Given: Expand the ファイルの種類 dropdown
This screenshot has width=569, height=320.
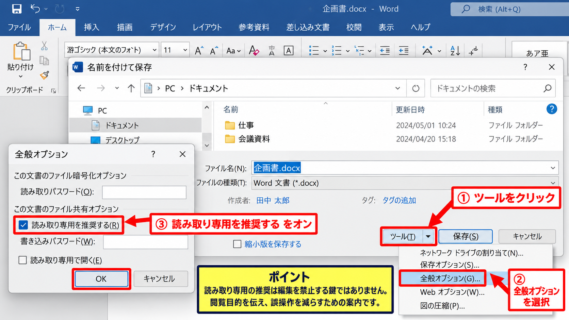Looking at the screenshot, I should [553, 183].
